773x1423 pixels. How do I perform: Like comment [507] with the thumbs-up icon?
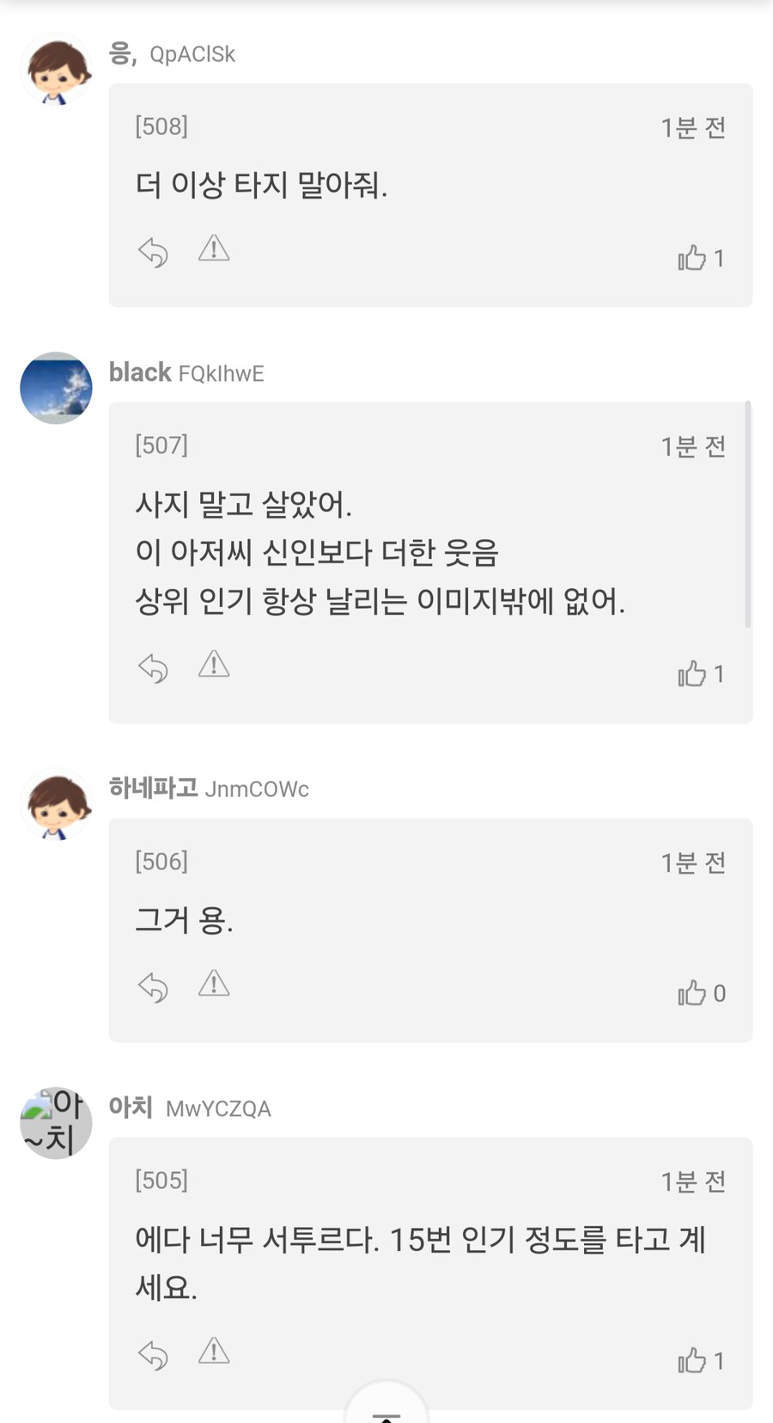tap(692, 673)
